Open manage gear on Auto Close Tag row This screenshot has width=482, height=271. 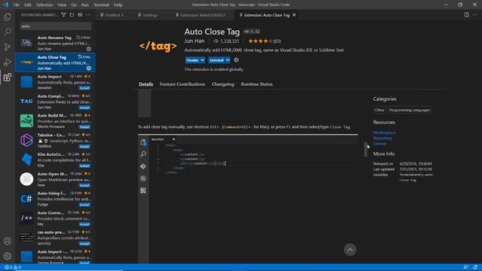click(89, 69)
